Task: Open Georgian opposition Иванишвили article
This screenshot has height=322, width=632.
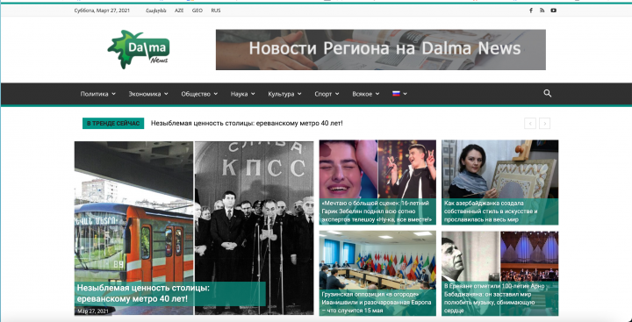Action: [377, 302]
